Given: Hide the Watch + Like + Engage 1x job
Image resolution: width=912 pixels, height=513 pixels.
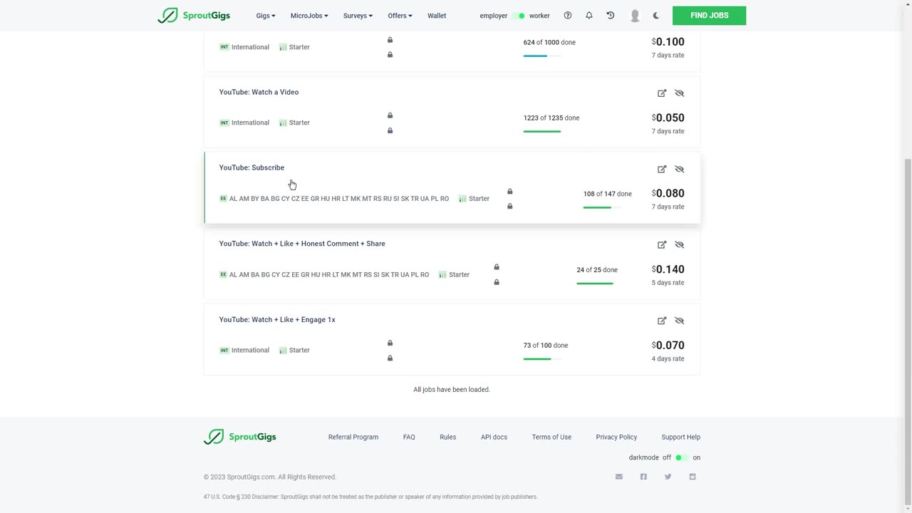Looking at the screenshot, I should click(x=679, y=321).
